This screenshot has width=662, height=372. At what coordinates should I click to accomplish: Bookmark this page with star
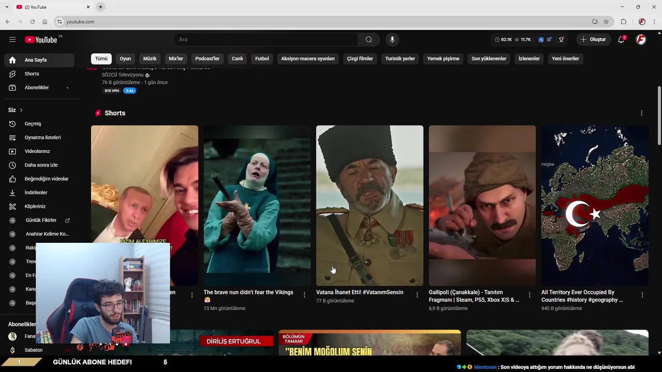tap(606, 22)
